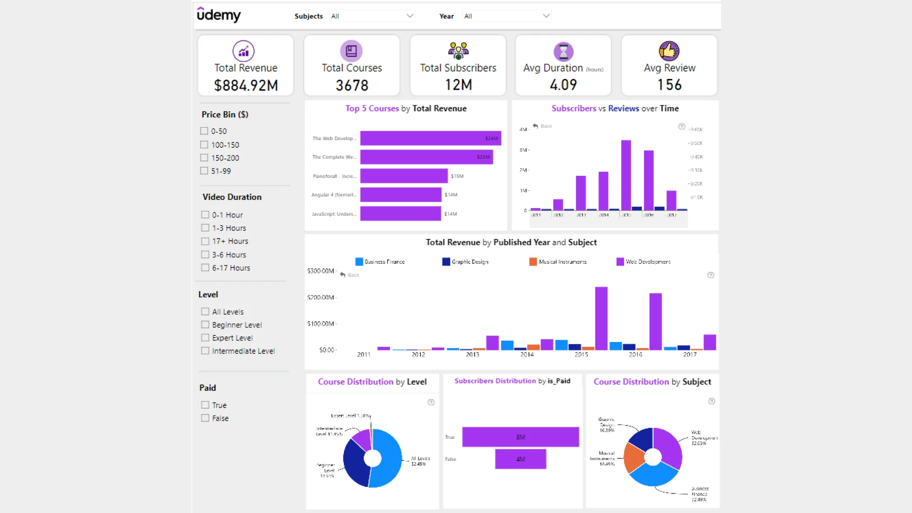The width and height of the screenshot is (912, 513).
Task: Click the Video Duration heading
Action: 232,197
